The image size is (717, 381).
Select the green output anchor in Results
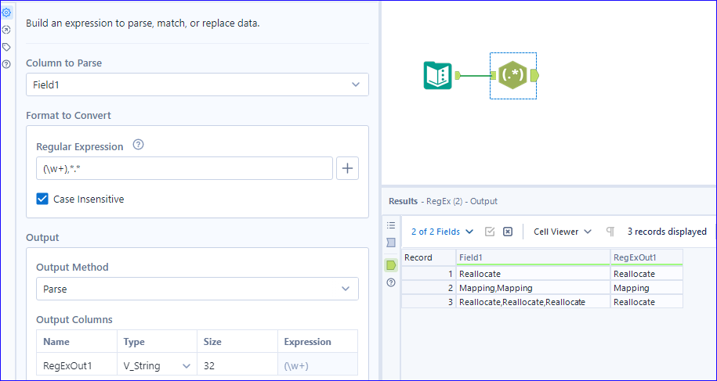391,265
